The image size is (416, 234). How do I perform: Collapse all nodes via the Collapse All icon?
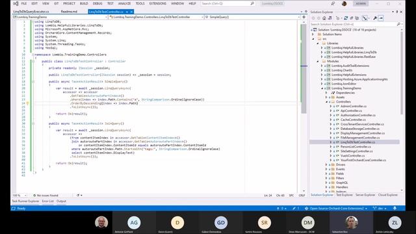pyautogui.click(x=351, y=18)
